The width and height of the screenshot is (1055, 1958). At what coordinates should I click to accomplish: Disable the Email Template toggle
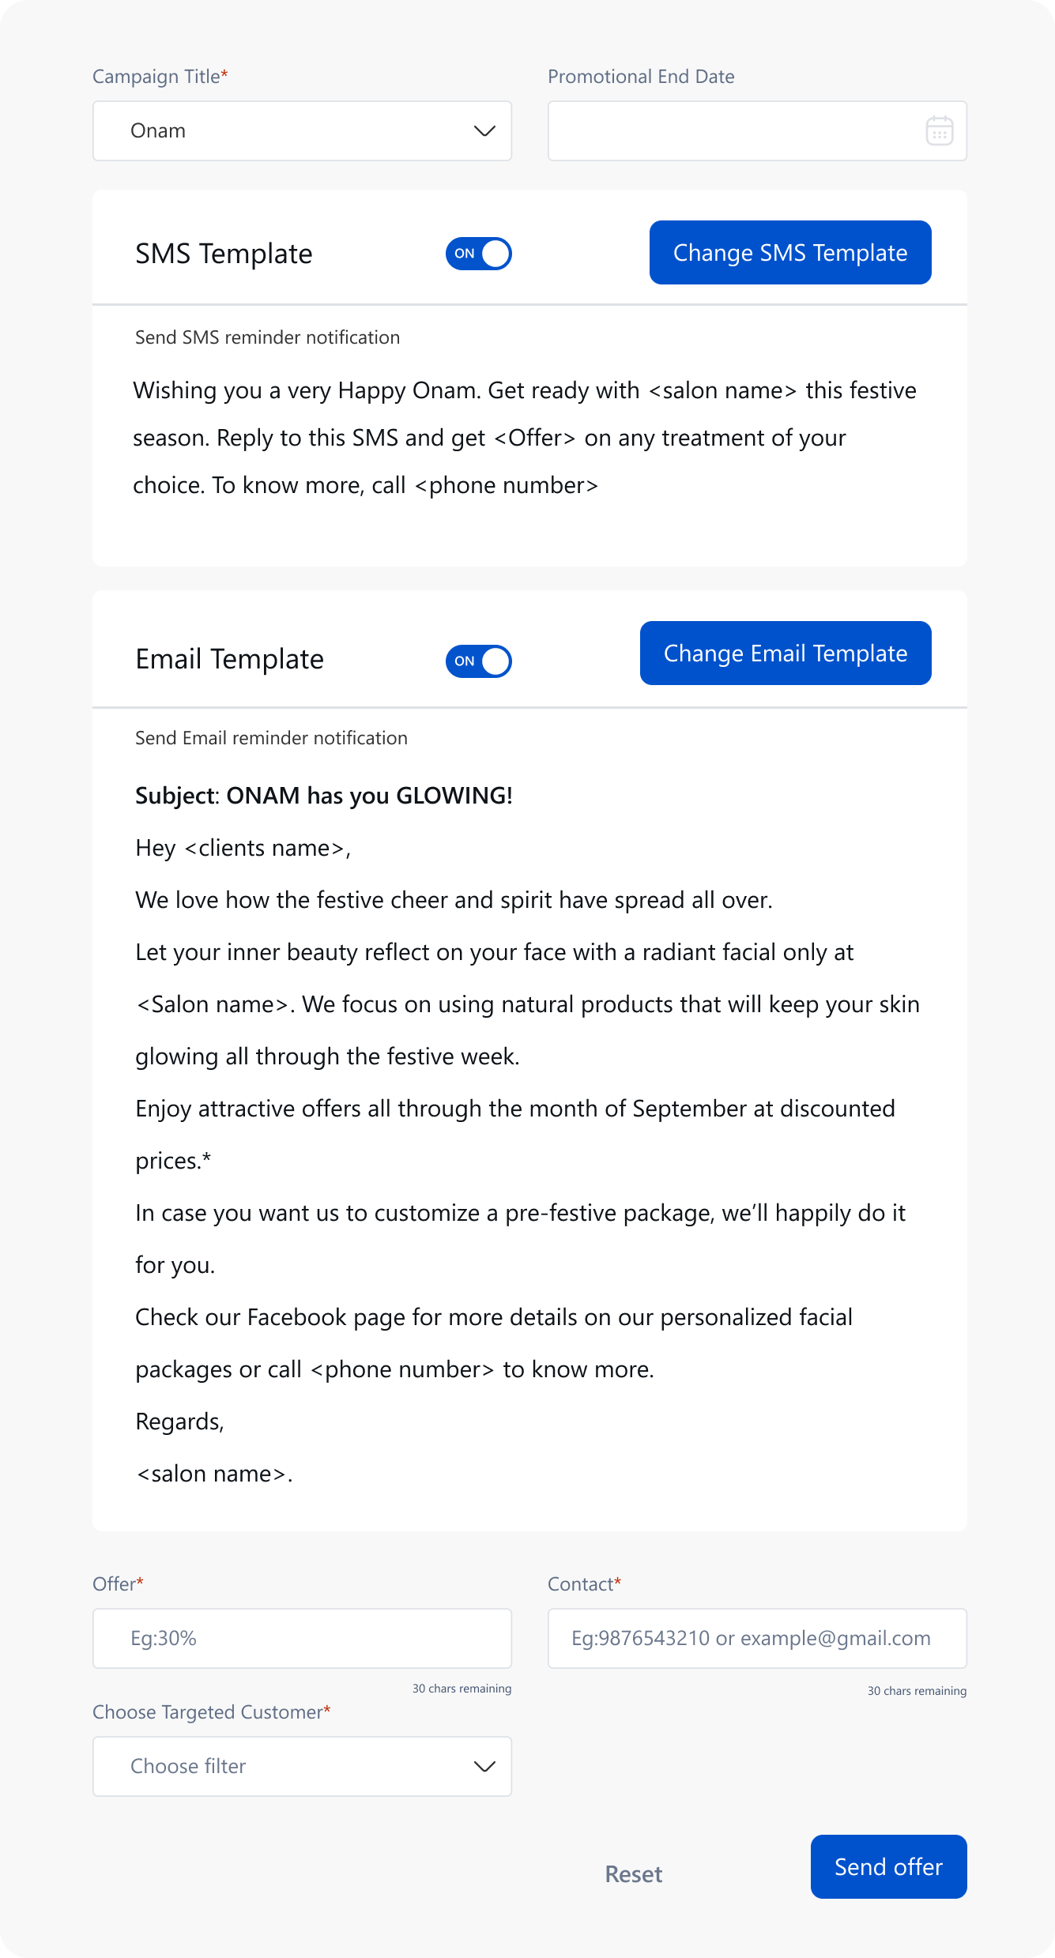[478, 661]
